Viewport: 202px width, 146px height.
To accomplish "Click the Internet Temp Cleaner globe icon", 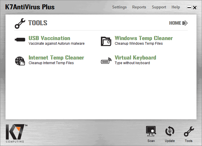I will click(x=20, y=61).
